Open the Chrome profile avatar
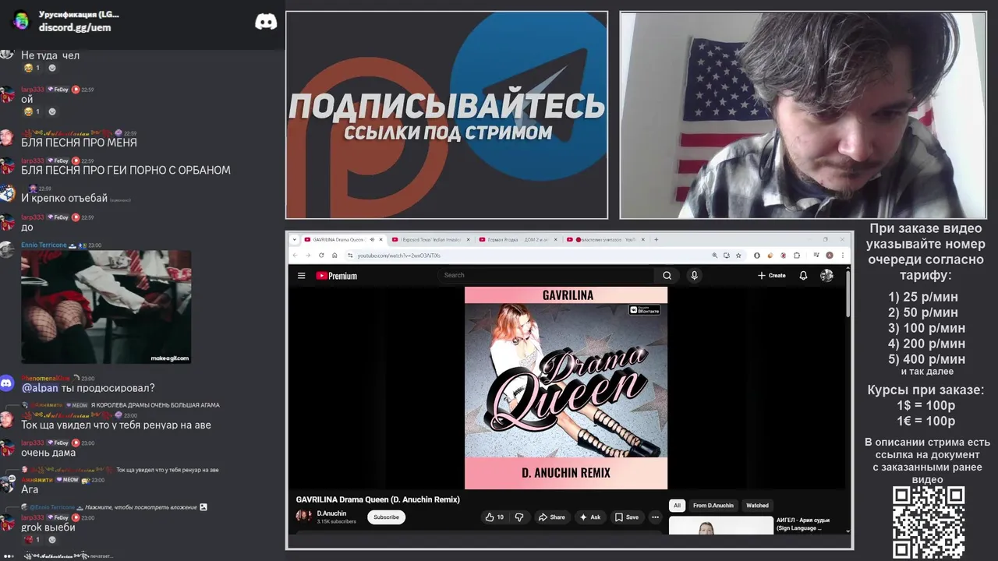 pyautogui.click(x=830, y=256)
